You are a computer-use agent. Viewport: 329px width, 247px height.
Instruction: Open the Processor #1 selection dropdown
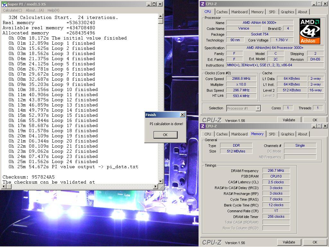pyautogui.click(x=258, y=108)
